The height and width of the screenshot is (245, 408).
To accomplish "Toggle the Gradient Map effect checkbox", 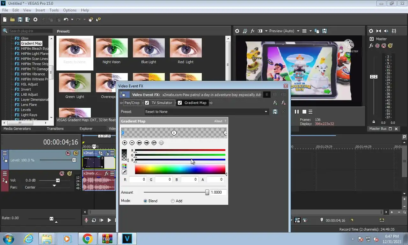I will [180, 103].
